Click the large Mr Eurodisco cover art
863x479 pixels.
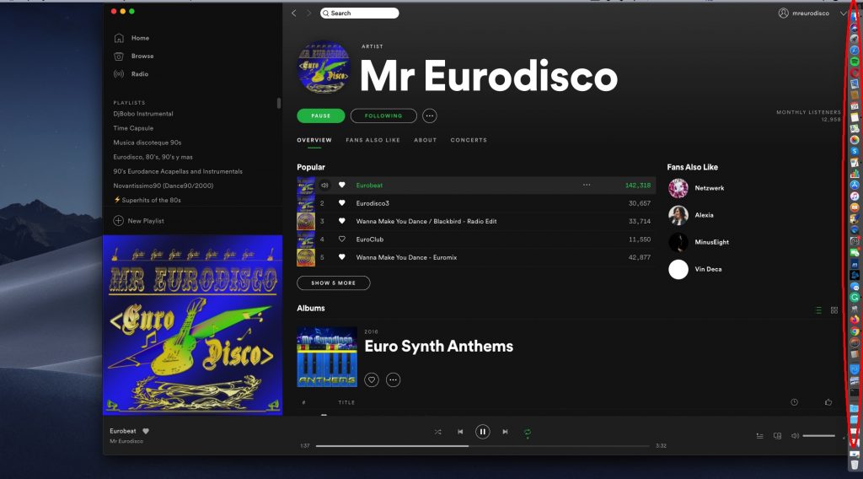pyautogui.click(x=193, y=326)
